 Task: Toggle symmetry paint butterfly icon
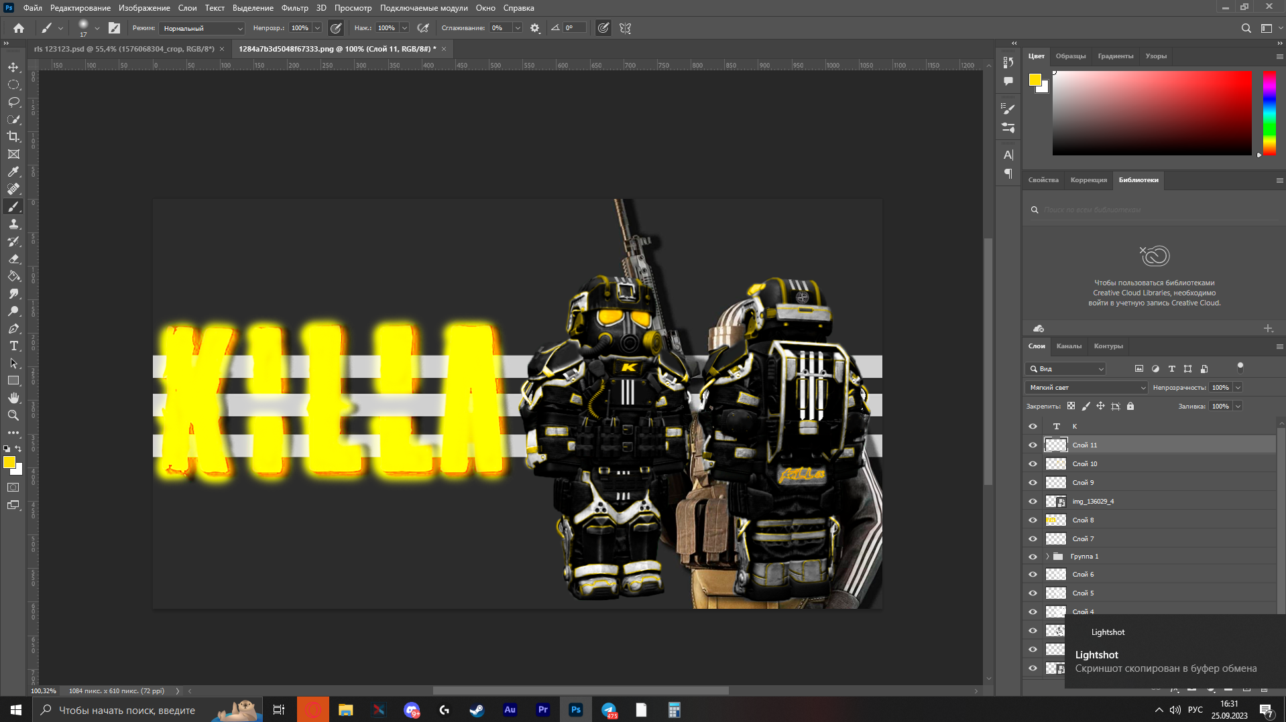point(625,28)
